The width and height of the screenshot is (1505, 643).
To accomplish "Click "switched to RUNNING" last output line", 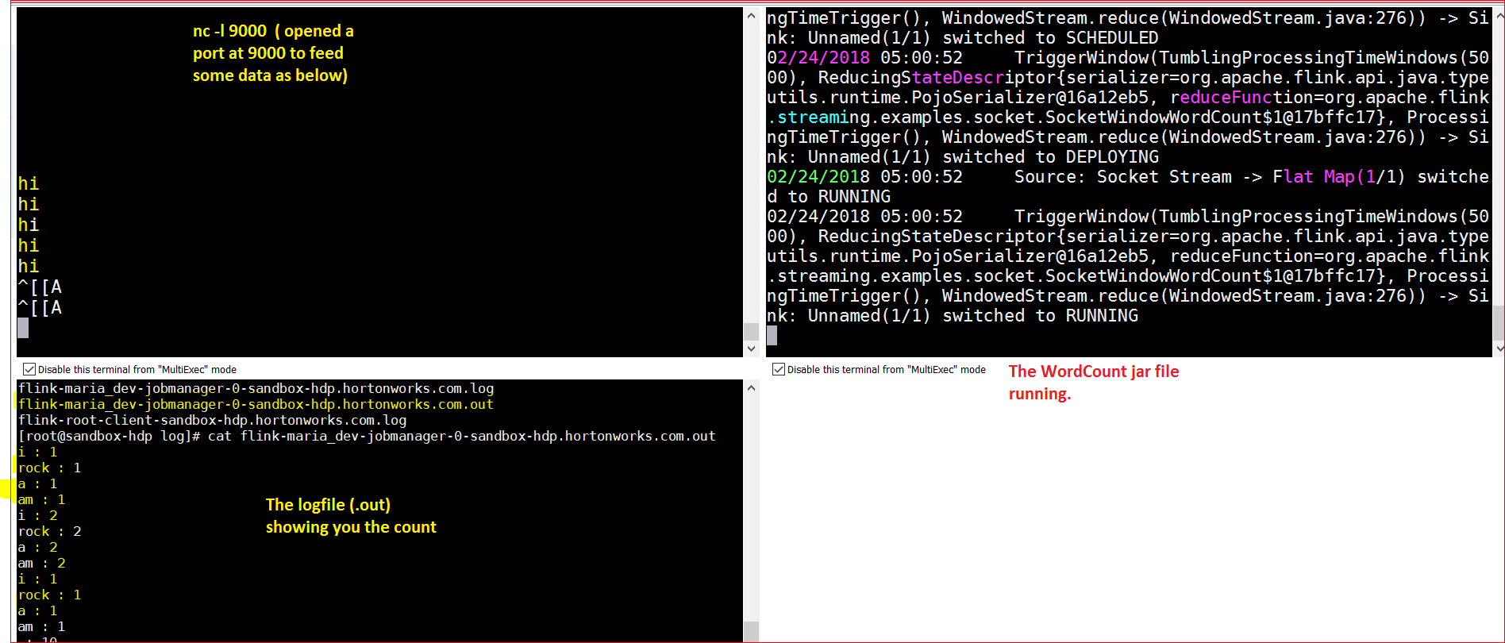I will coord(1040,316).
